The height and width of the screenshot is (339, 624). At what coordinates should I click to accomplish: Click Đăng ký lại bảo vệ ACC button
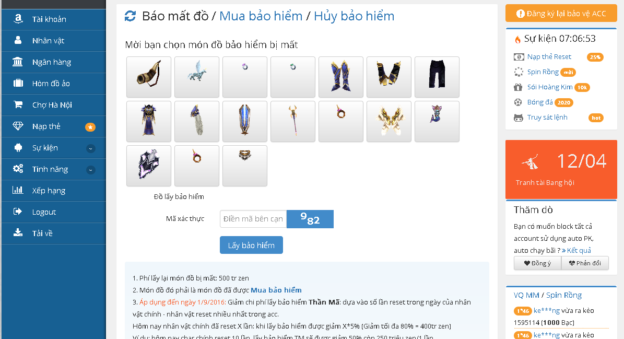(561, 14)
